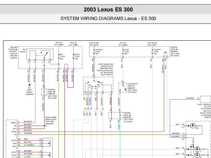Select the 'ED (LEFT FRONT FENDER)' ground label
This screenshot has width=211, height=158.
(x=30, y=91)
